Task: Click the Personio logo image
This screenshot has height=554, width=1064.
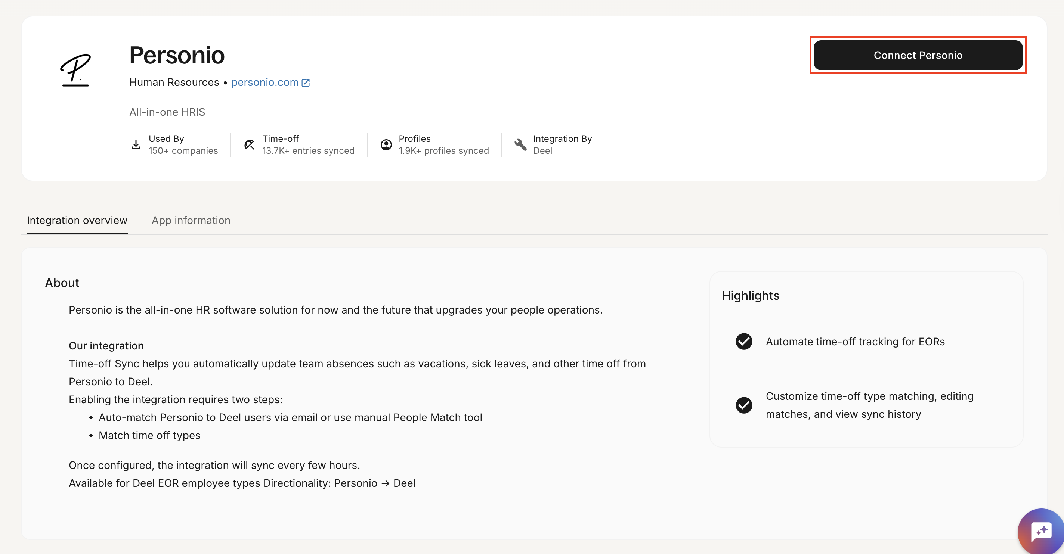Action: click(x=75, y=70)
